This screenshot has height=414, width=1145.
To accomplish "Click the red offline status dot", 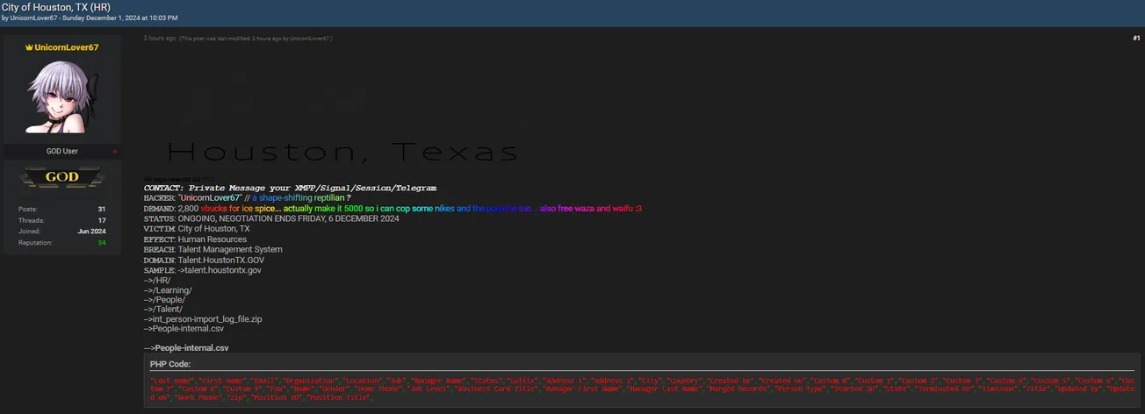I will click(x=114, y=152).
